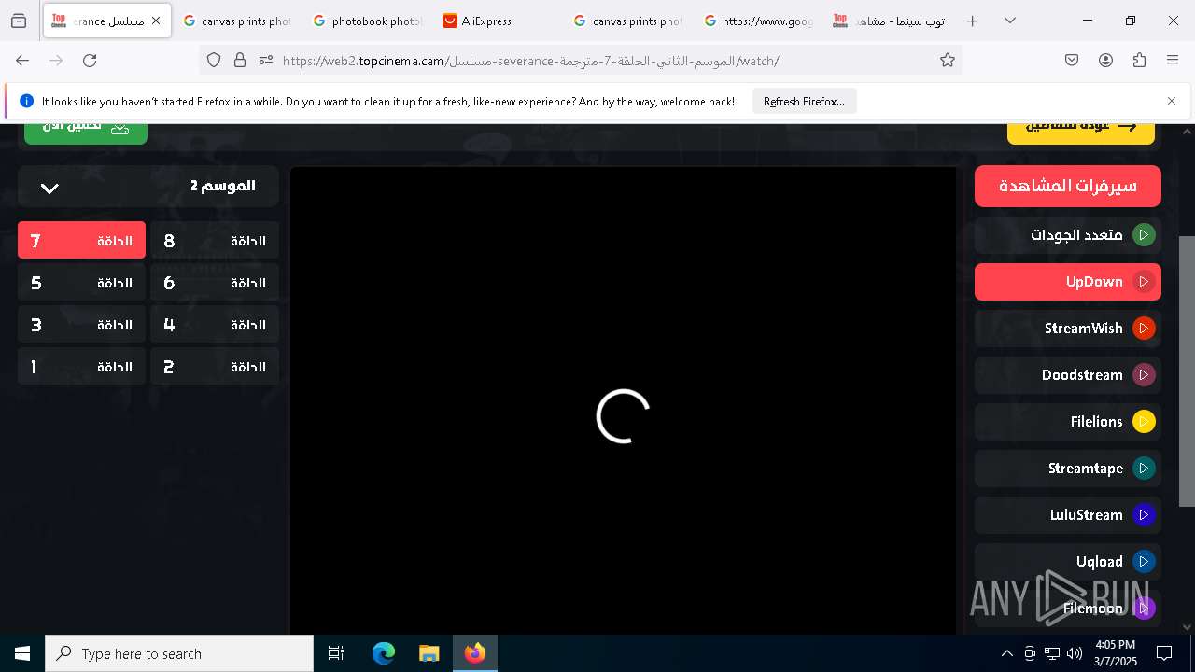Open File Explorer from taskbar
This screenshot has height=672, width=1195.
[x=429, y=653]
